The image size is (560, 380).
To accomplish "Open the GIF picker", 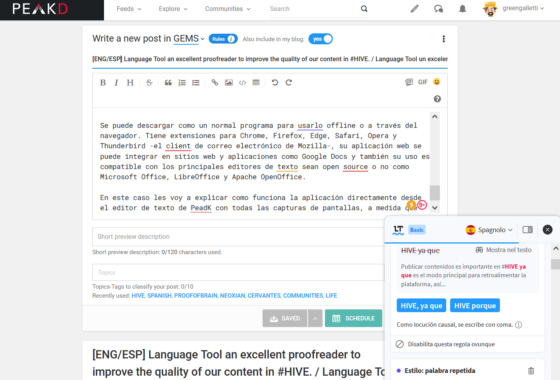I will point(423,82).
